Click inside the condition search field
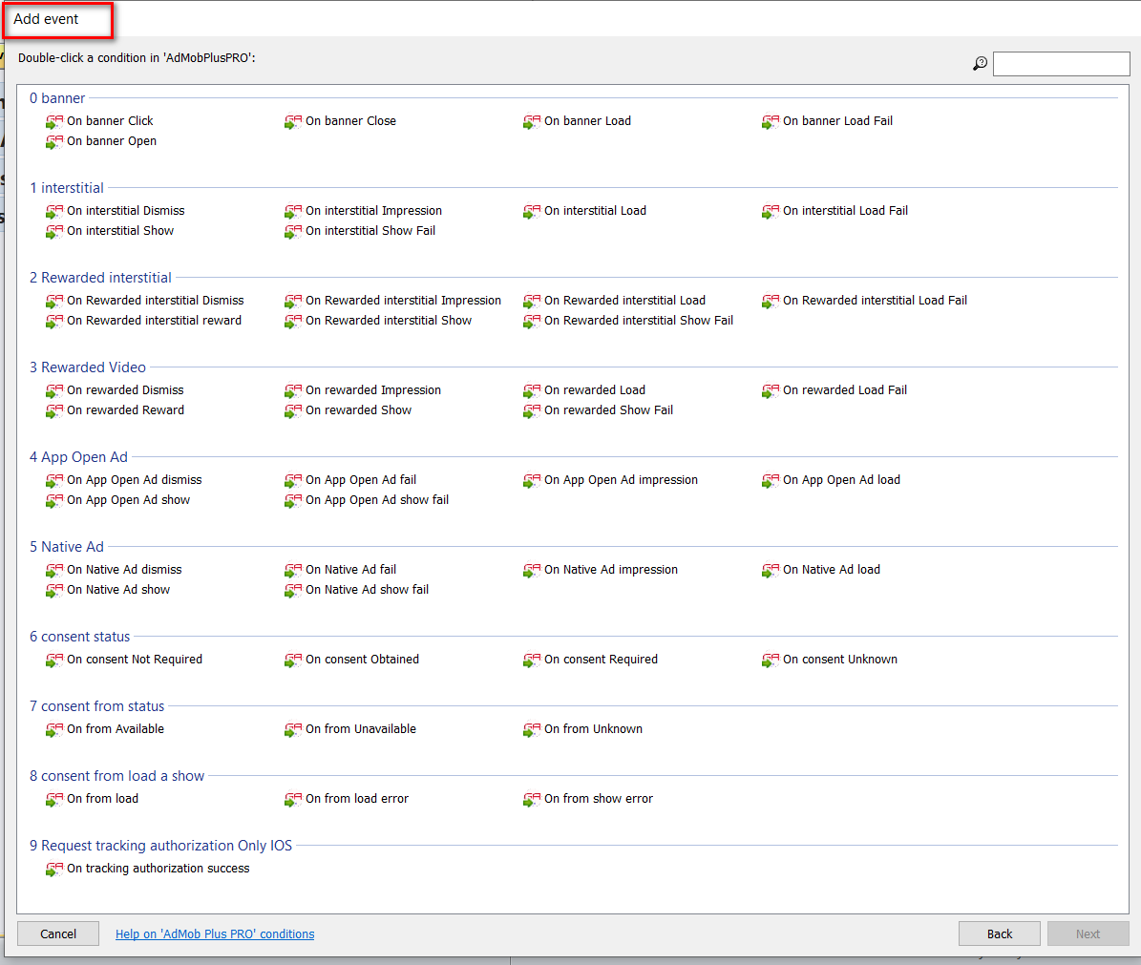 [x=1061, y=64]
